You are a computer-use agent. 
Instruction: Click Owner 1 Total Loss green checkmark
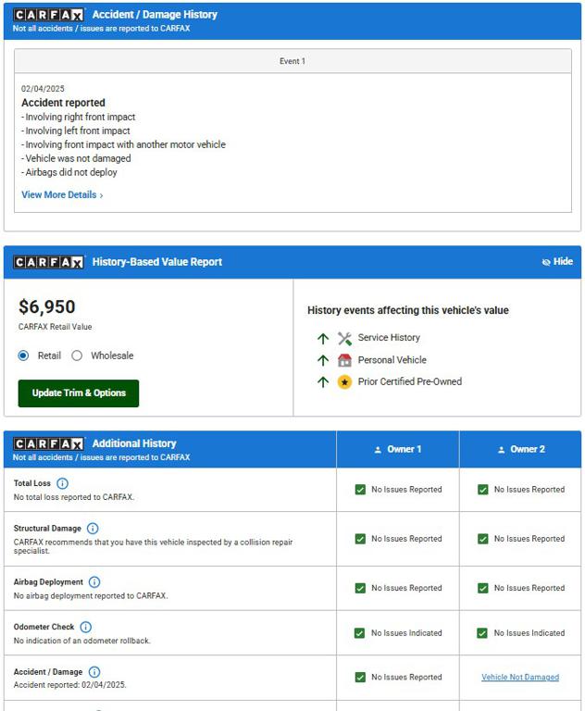pos(360,490)
